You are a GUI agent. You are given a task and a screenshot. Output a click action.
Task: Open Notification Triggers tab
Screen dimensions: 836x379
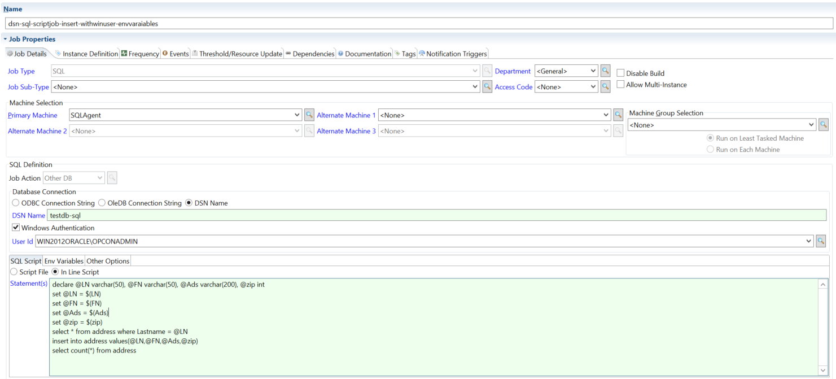[453, 54]
